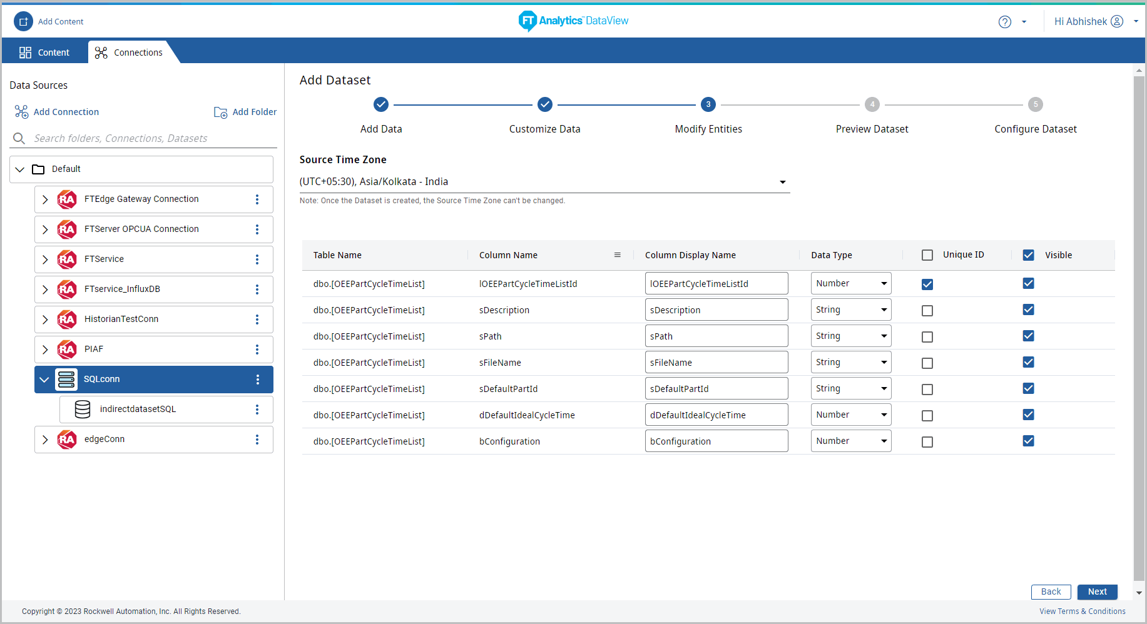Click the Next button
Screen dimensions: 1147x624
click(x=1097, y=592)
